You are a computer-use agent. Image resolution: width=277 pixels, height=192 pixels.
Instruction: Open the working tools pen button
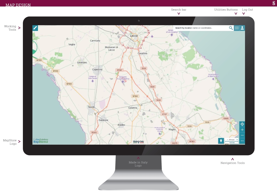35,28
